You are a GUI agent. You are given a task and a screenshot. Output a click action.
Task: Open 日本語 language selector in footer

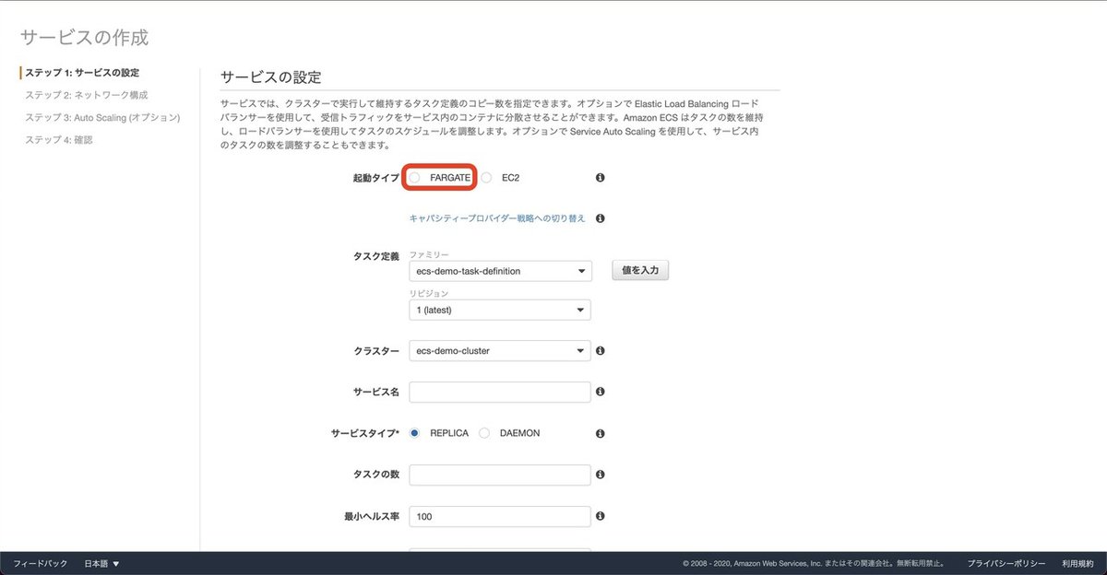pyautogui.click(x=102, y=563)
